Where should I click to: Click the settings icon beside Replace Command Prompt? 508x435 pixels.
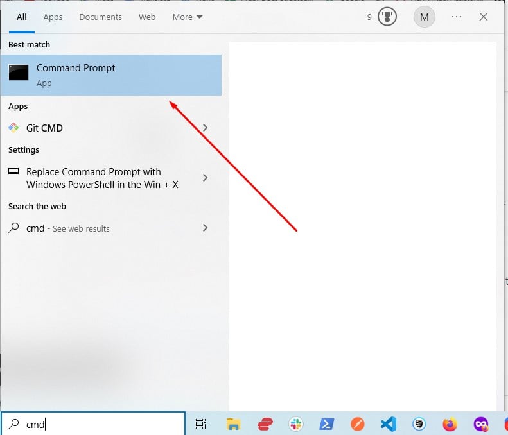13,171
